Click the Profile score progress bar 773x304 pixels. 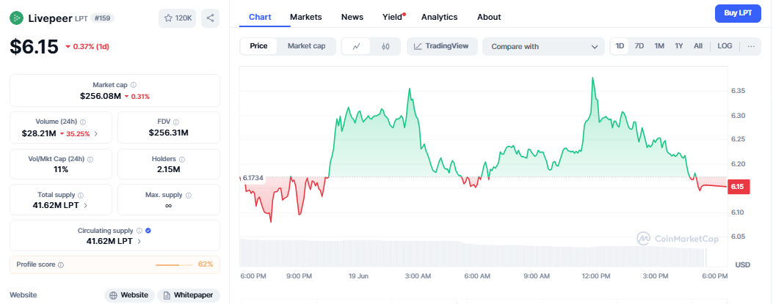(x=174, y=264)
